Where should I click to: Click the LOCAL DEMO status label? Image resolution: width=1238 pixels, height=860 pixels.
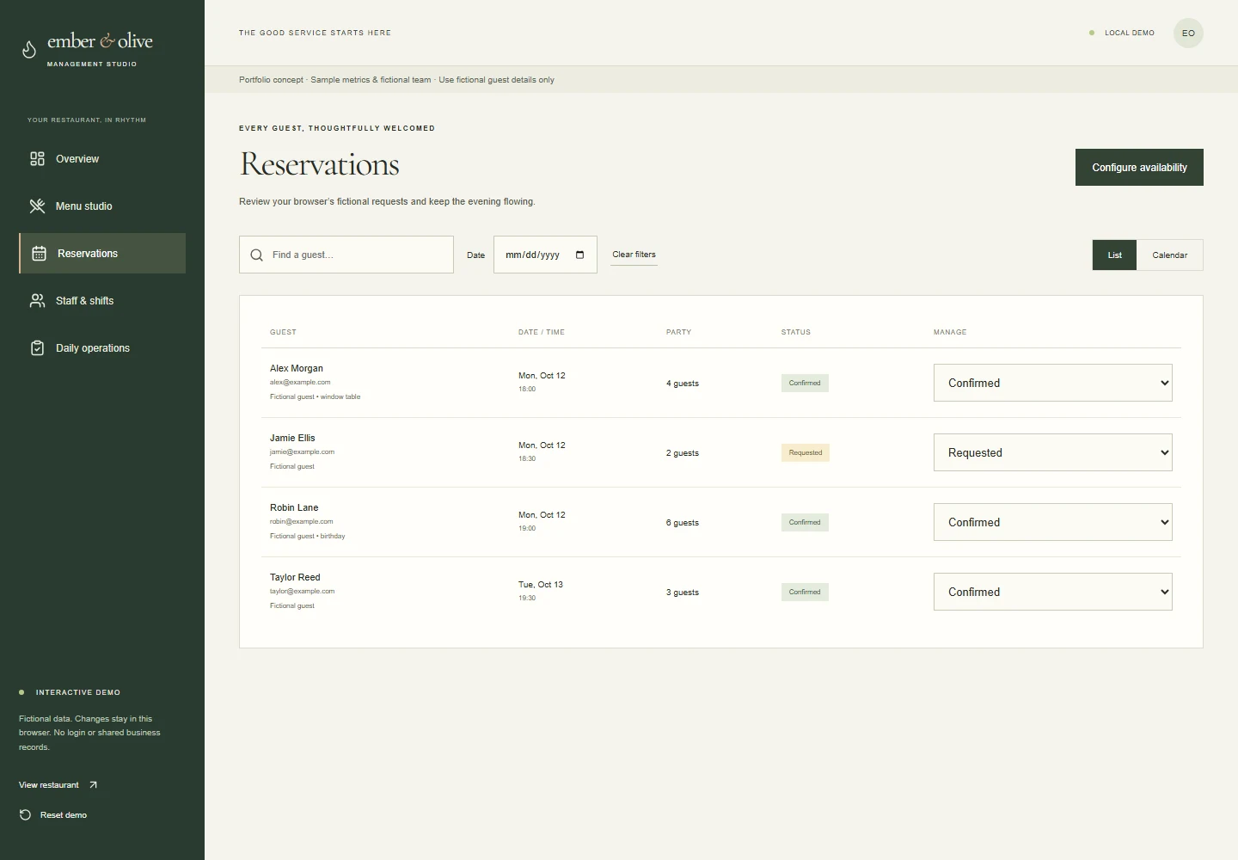(x=1130, y=33)
